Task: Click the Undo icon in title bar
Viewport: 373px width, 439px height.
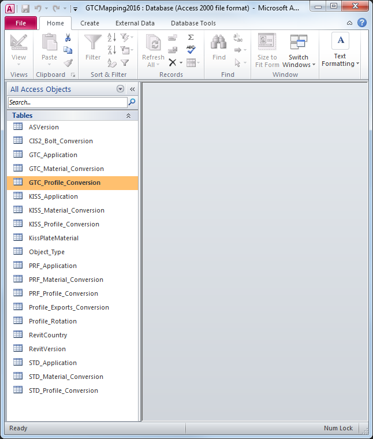Action: tap(38, 9)
